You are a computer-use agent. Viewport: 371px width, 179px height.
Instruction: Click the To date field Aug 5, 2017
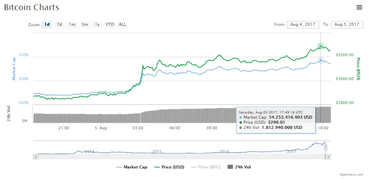coord(347,24)
